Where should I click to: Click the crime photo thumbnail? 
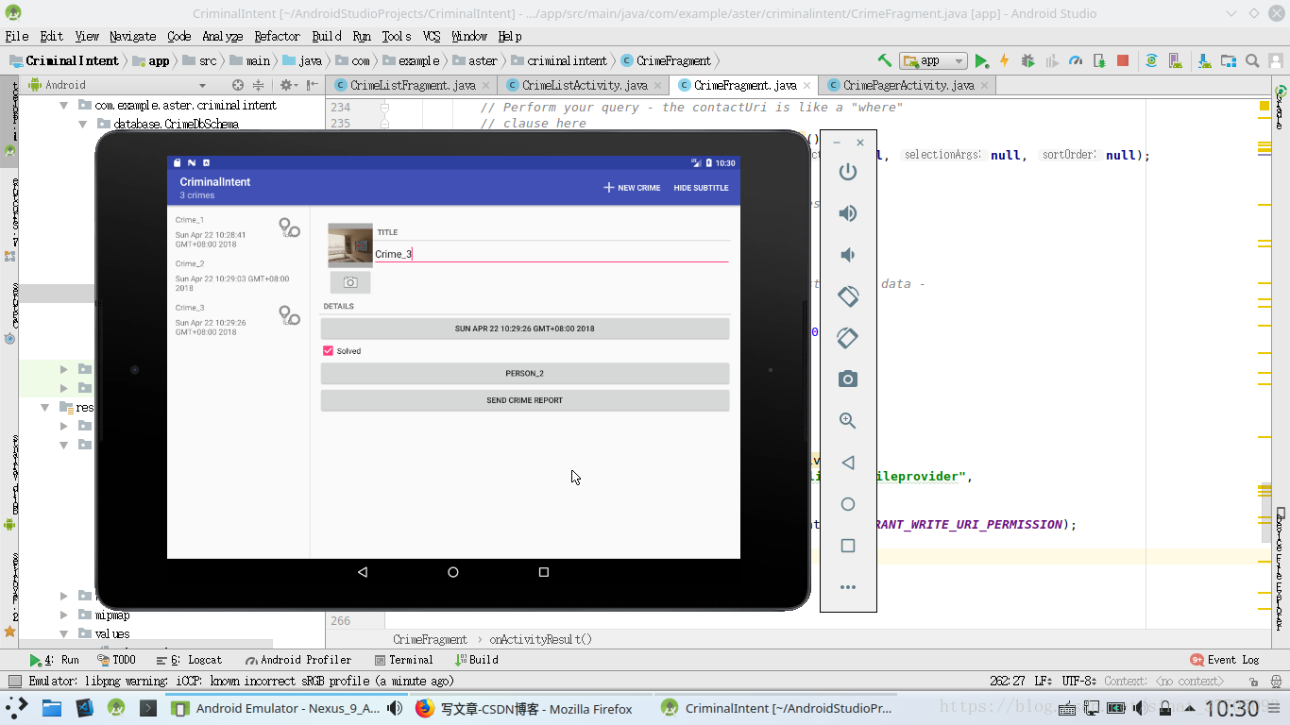350,246
